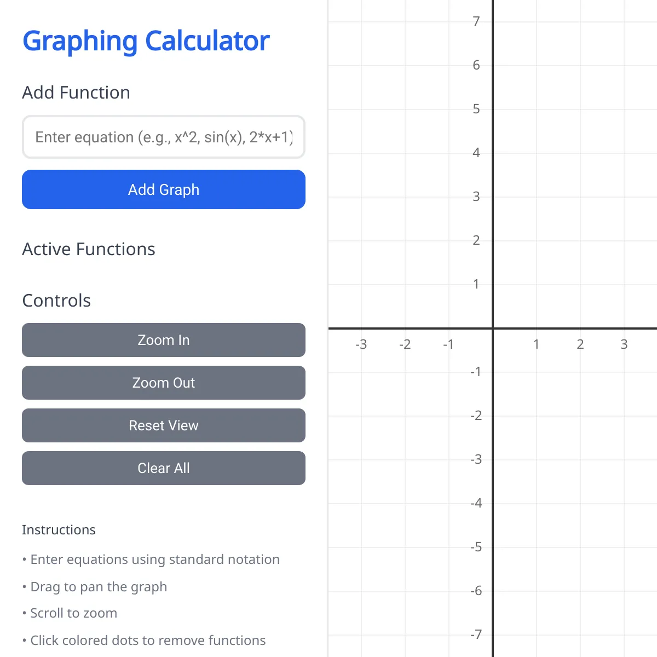Image resolution: width=657 pixels, height=657 pixels.
Task: Select the x-axis label 3
Action: [624, 344]
